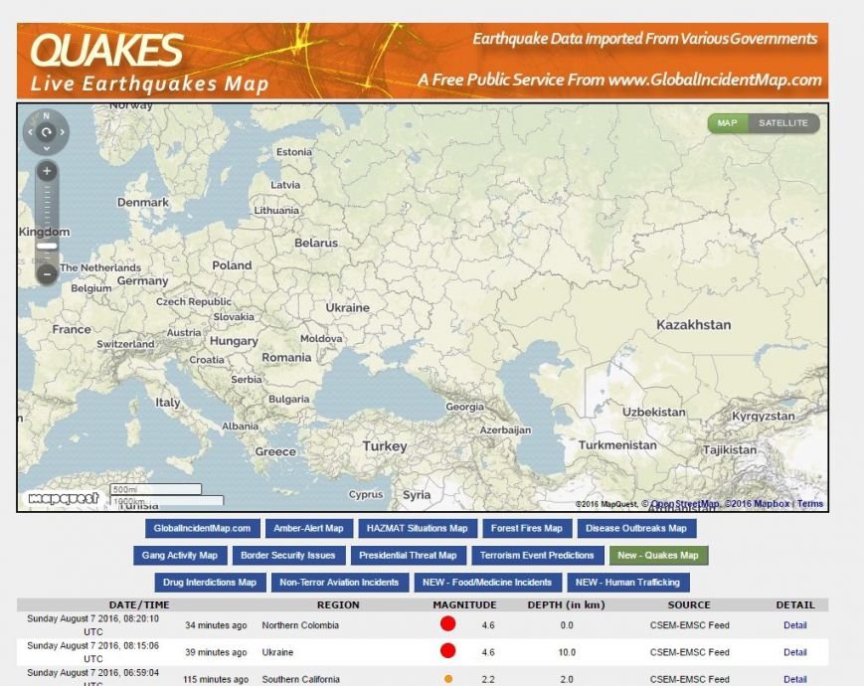Click the Uzbekistan label on the map

tap(654, 413)
